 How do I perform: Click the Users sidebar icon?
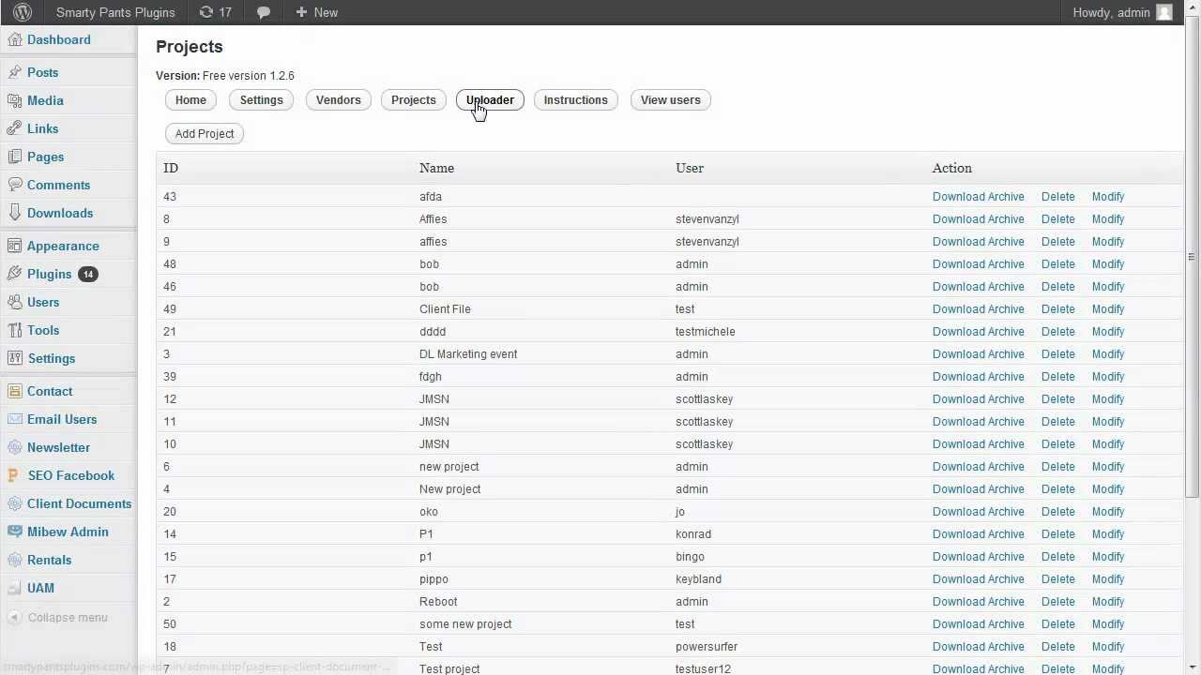pyautogui.click(x=14, y=302)
